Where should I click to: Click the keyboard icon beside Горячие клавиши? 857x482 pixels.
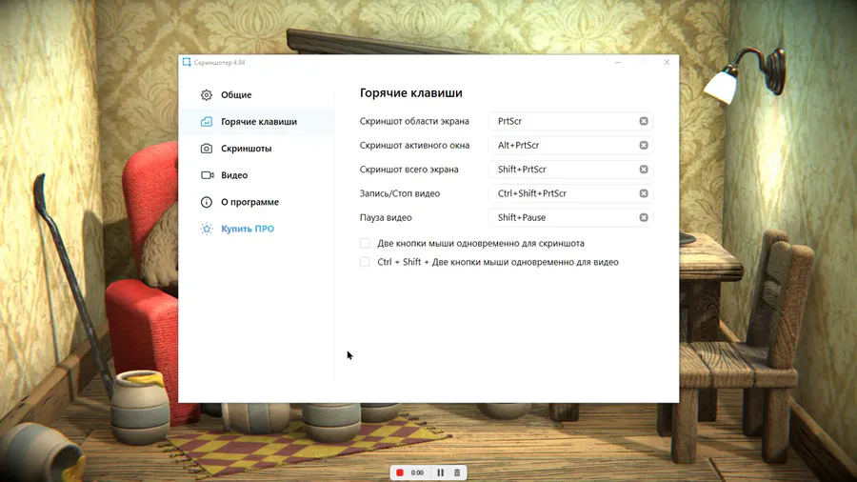point(206,121)
